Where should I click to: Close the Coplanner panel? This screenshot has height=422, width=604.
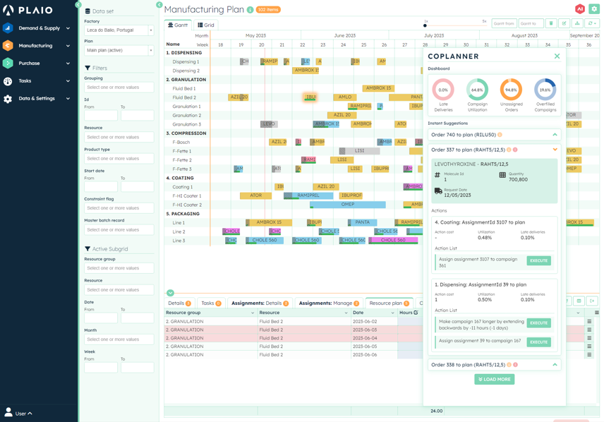point(557,56)
